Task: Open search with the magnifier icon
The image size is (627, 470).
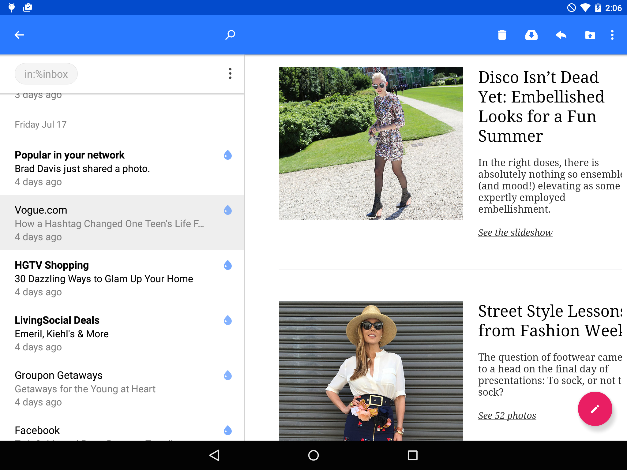Action: [230, 35]
